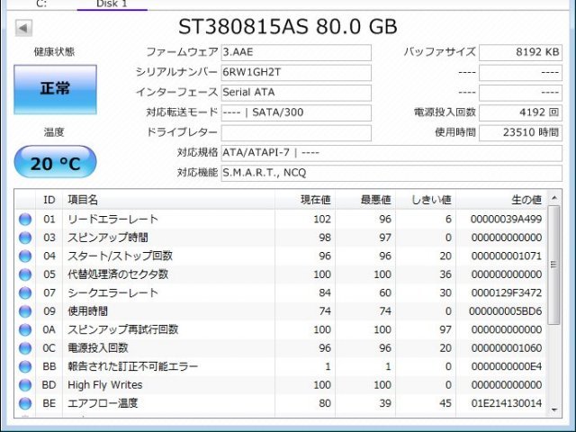Click the 正常 health status button
Image resolution: width=576 pixels, height=432 pixels.
click(x=56, y=89)
